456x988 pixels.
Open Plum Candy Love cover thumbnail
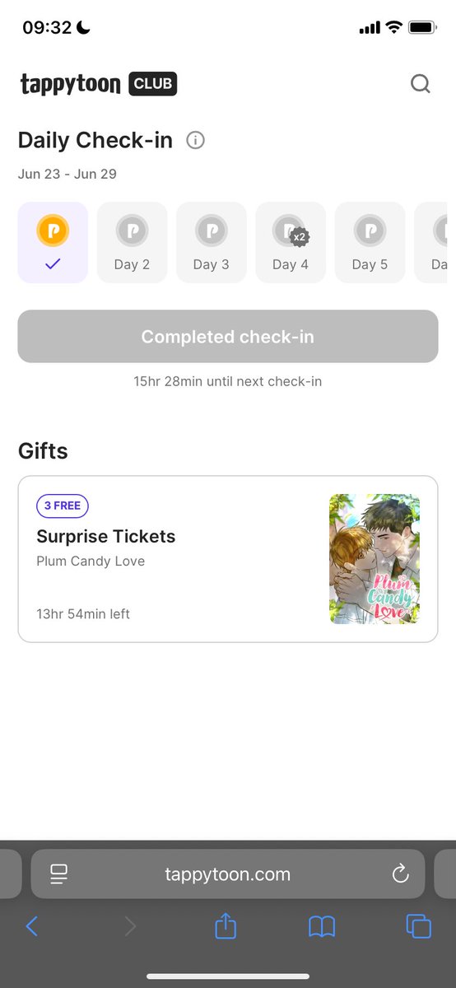coord(375,559)
